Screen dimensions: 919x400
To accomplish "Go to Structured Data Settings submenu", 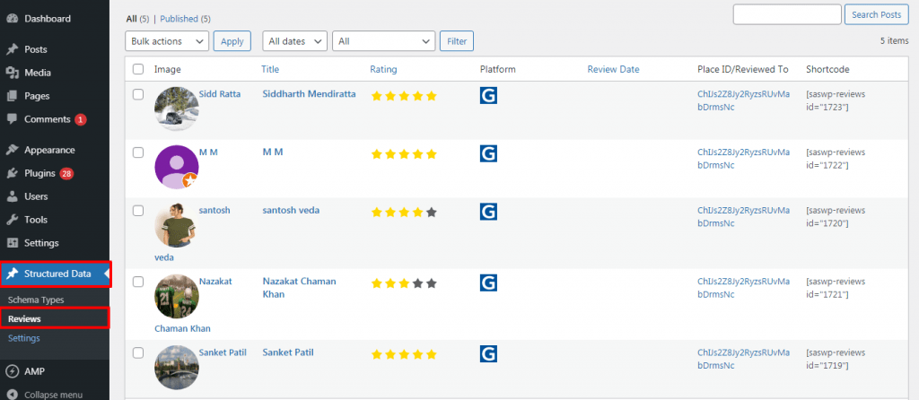I will tap(24, 338).
